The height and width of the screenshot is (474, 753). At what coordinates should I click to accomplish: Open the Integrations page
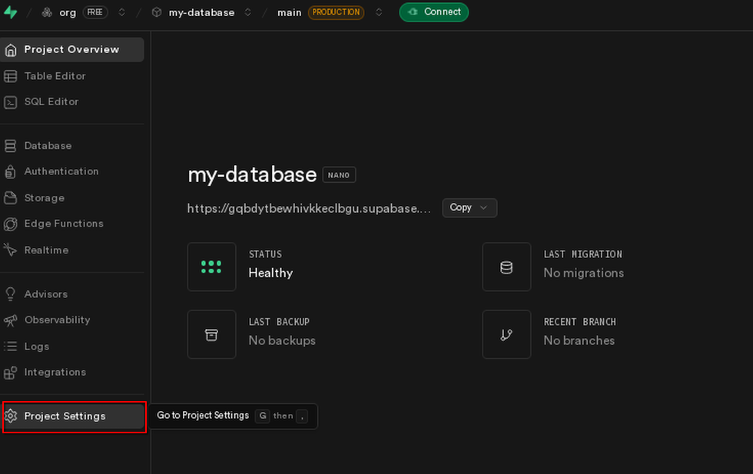pos(72,372)
